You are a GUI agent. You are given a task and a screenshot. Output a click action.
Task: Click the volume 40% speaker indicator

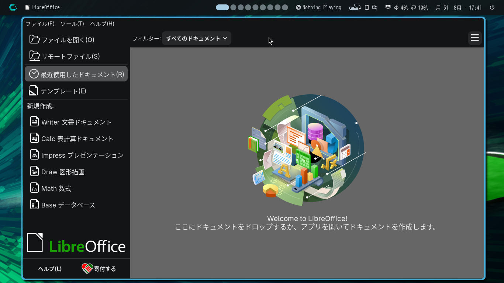[401, 7]
